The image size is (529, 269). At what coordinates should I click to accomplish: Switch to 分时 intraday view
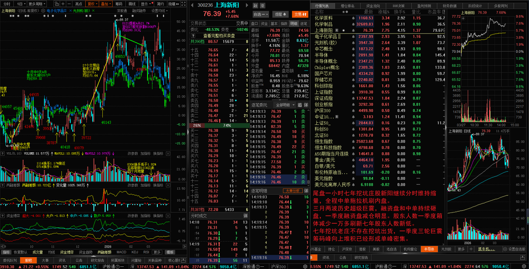tap(7, 4)
